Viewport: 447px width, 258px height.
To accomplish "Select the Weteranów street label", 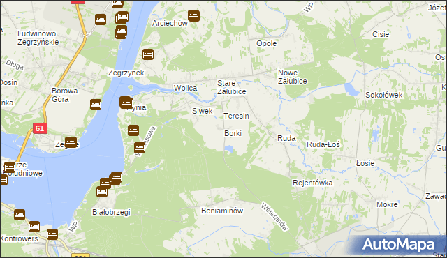I will click(274, 216).
